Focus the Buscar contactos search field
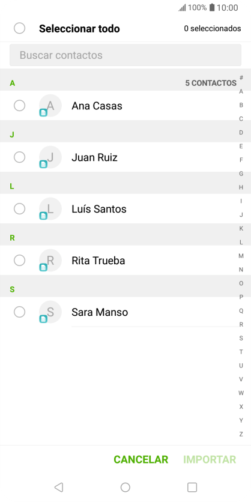This screenshot has width=251, height=502. coord(125,55)
